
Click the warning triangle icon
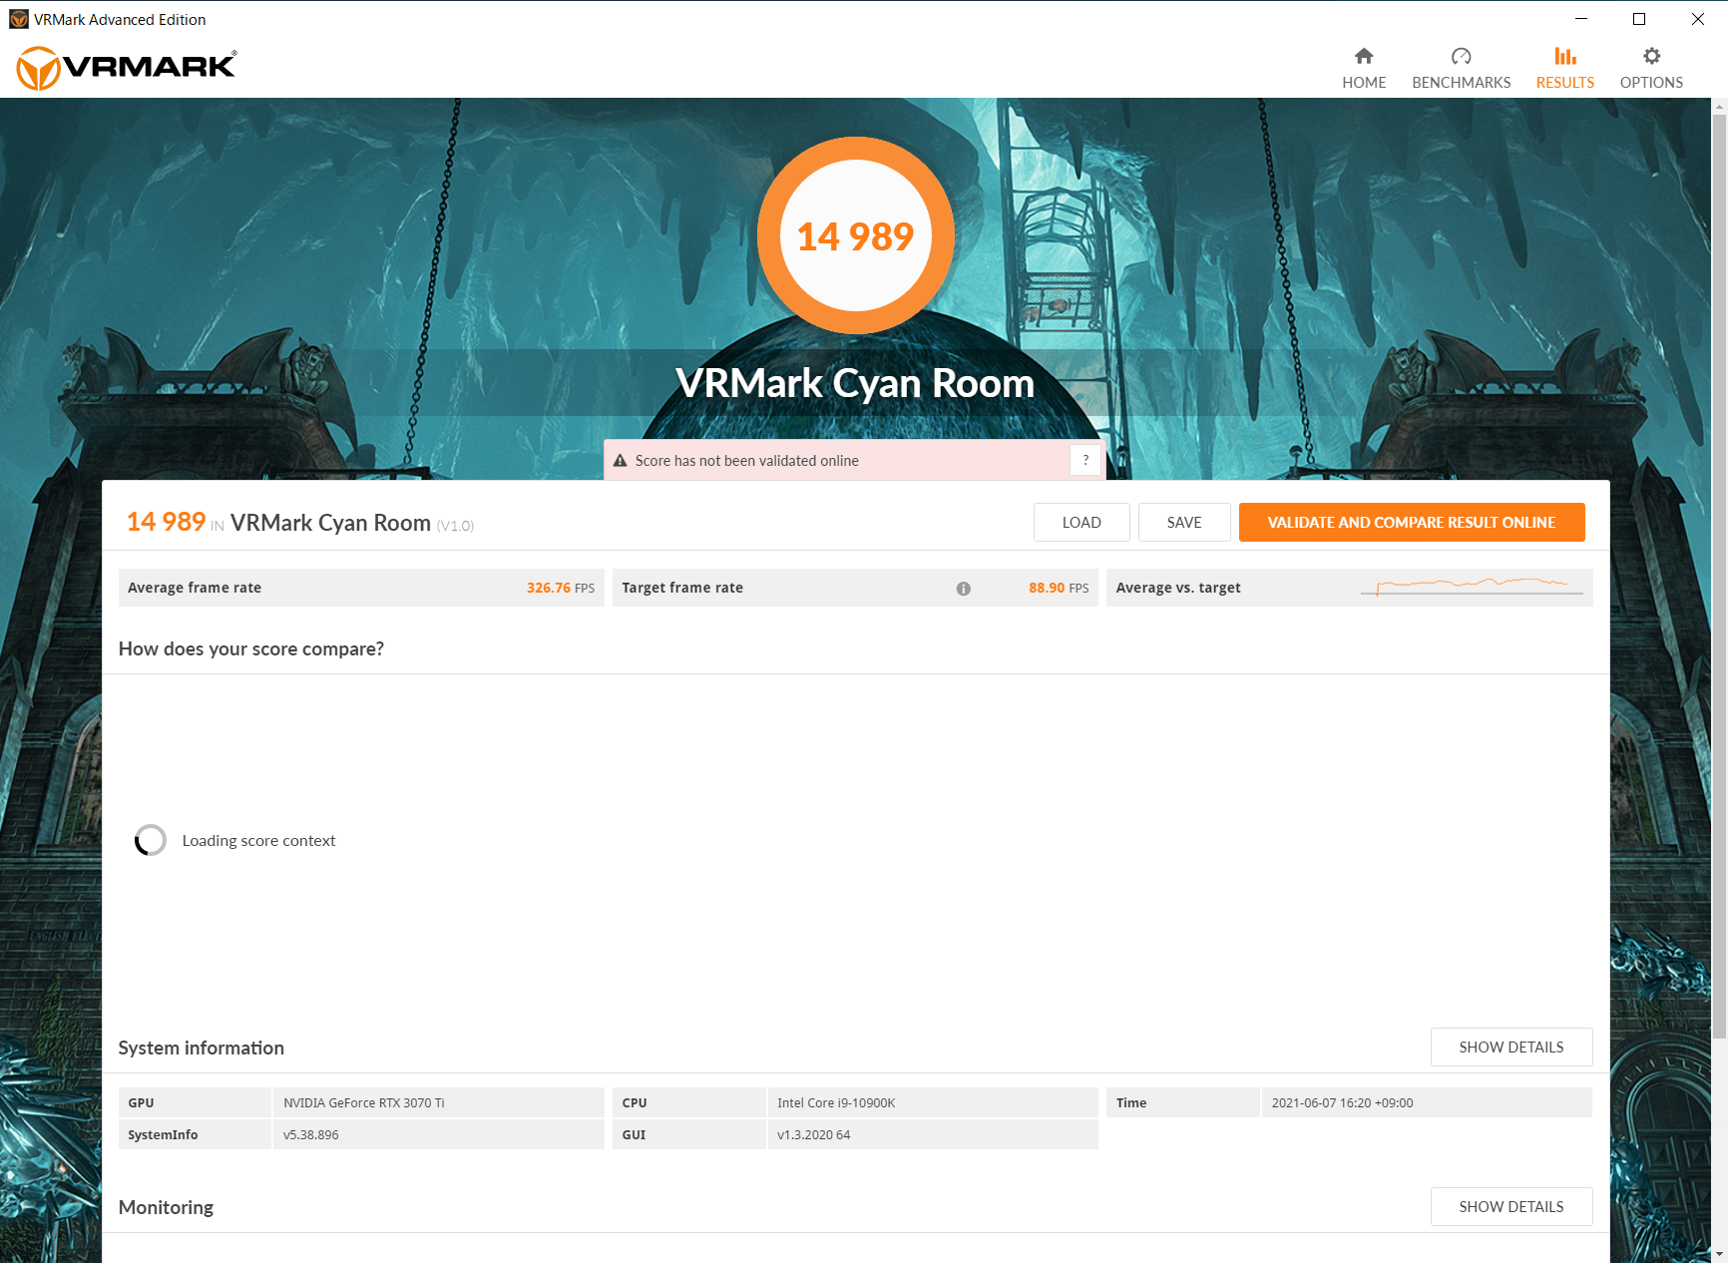tap(620, 461)
